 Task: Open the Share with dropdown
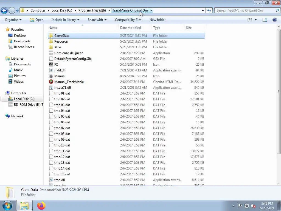coord(97,20)
